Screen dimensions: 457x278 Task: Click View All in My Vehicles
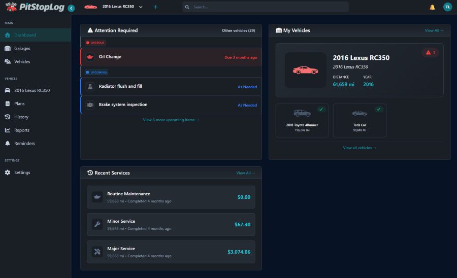(434, 30)
